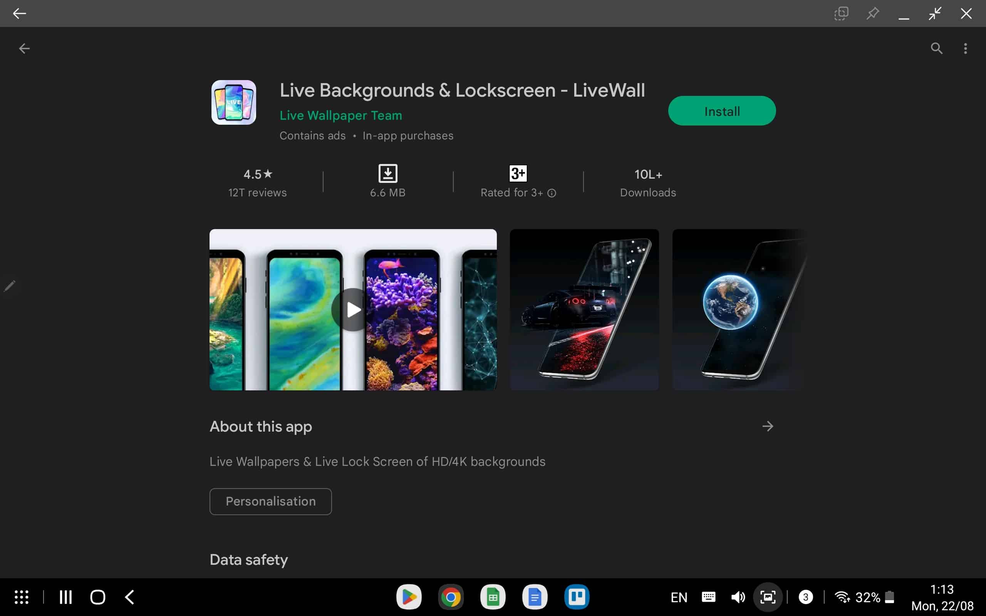The height and width of the screenshot is (616, 986).
Task: Open Chrome browser from taskbar
Action: pyautogui.click(x=451, y=597)
